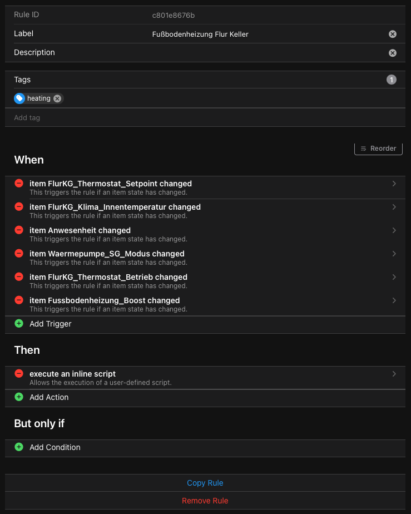This screenshot has height=514, width=411.
Task: Expand FlurKG_Klima_Innentemperatur trigger details
Action: (394, 207)
